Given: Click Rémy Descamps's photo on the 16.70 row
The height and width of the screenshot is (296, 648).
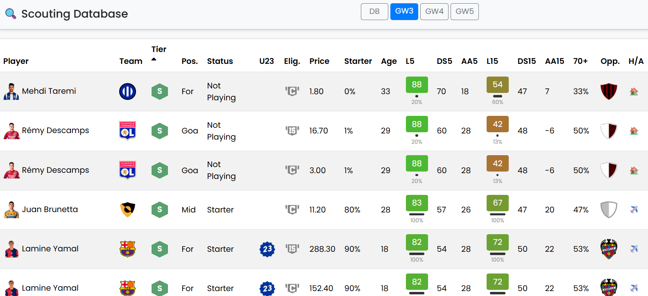Looking at the screenshot, I should (x=11, y=131).
